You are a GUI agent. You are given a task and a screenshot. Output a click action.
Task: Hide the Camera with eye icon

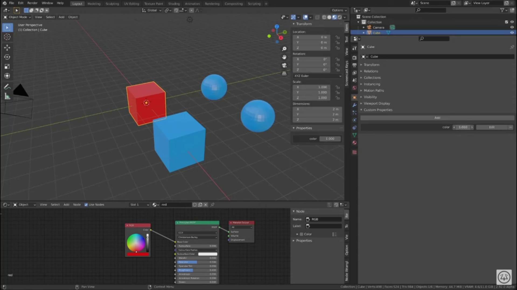click(x=512, y=27)
